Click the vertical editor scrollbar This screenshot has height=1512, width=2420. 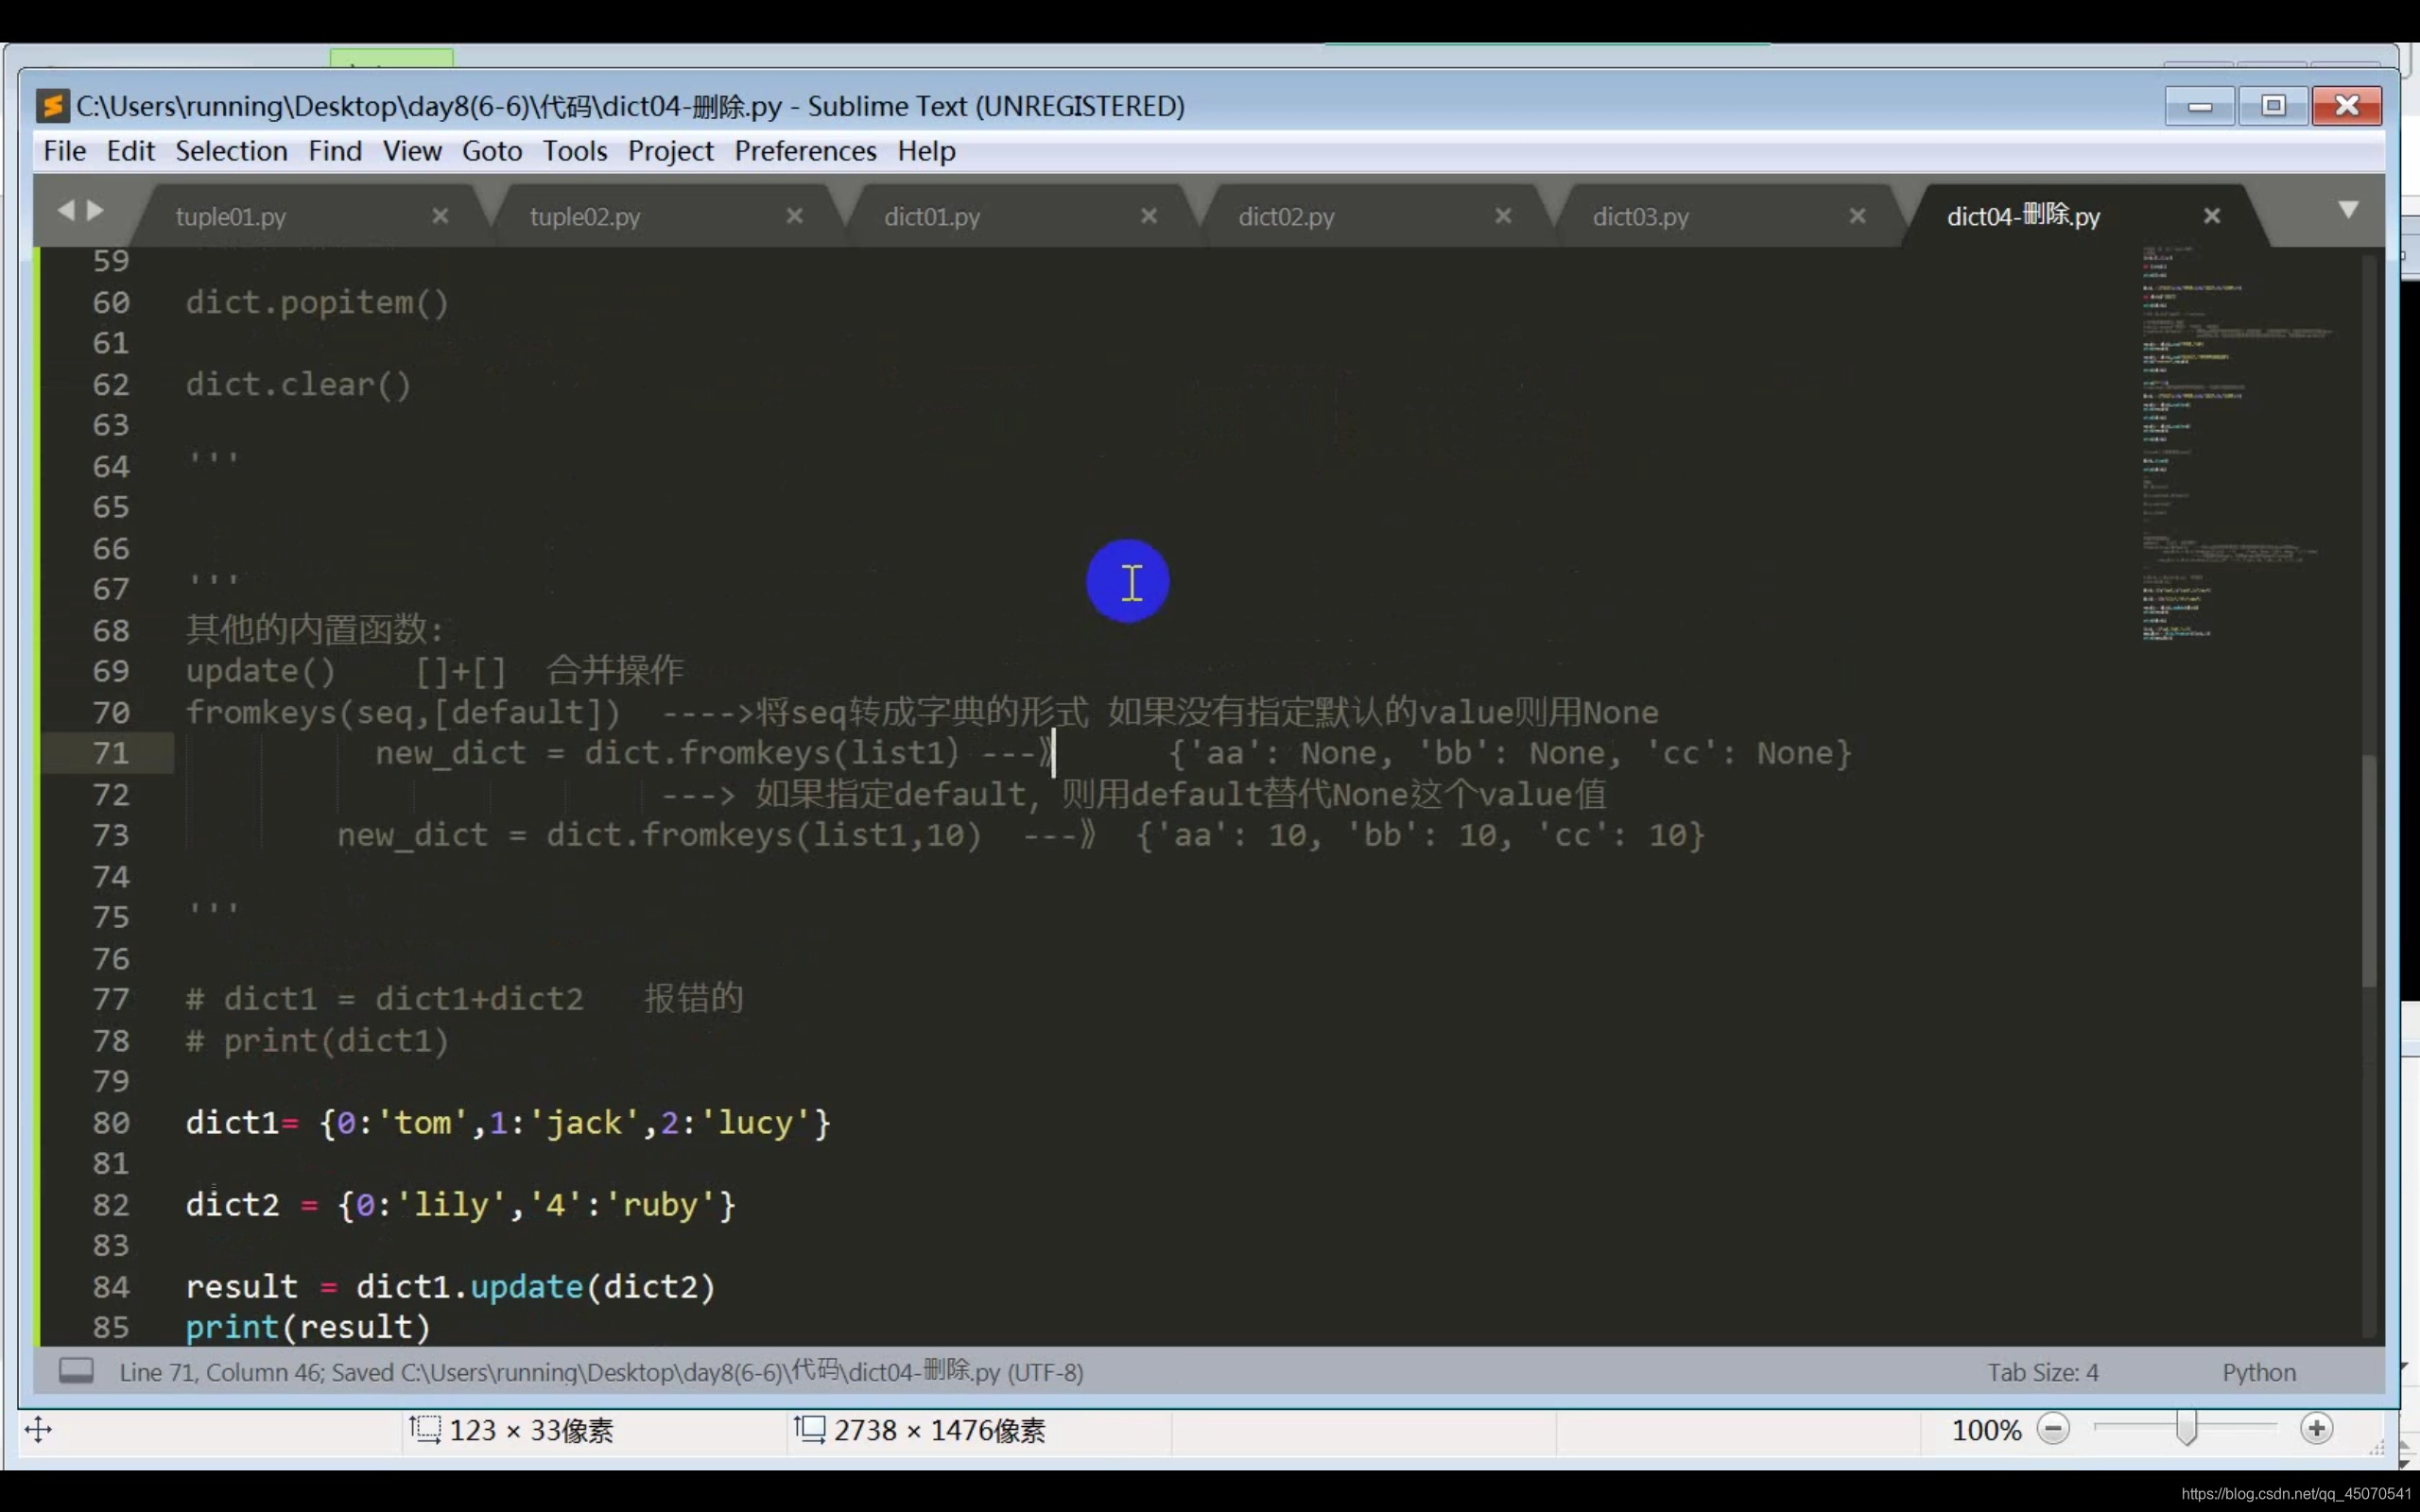[2369, 870]
